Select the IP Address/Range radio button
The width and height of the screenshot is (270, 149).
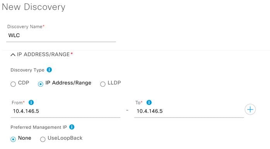tap(41, 84)
